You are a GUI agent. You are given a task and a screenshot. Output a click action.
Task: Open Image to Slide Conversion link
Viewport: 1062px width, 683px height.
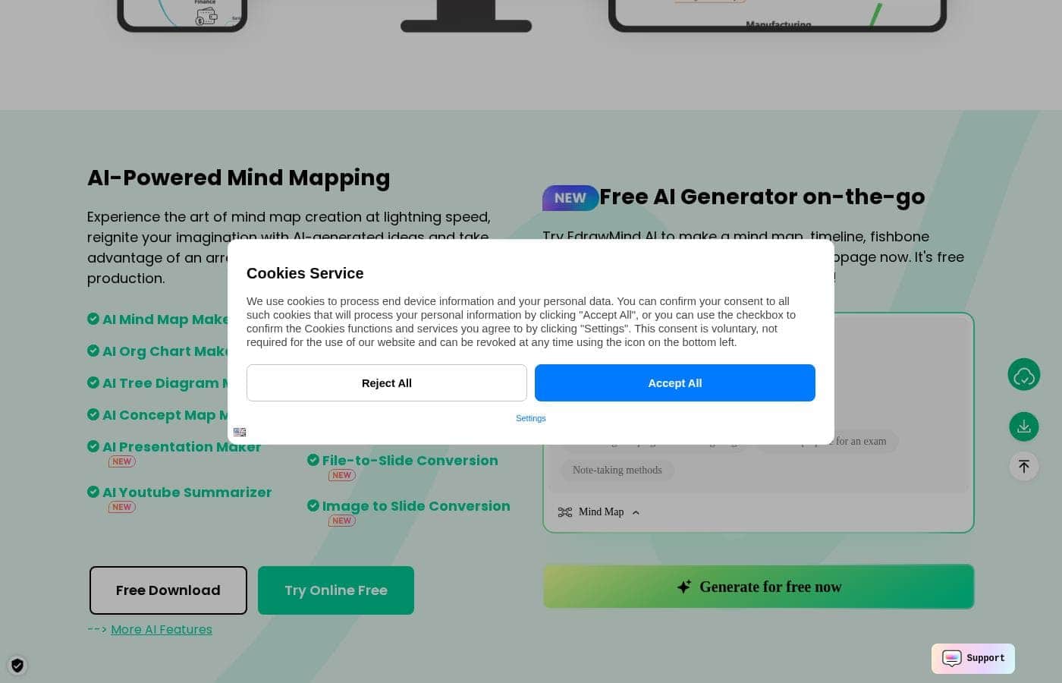pos(416,506)
